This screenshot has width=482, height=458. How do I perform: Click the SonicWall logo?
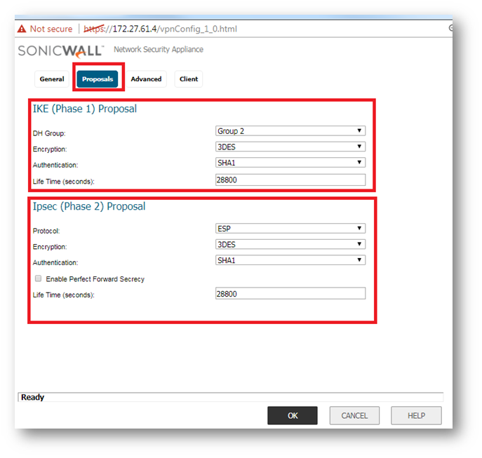pos(60,50)
